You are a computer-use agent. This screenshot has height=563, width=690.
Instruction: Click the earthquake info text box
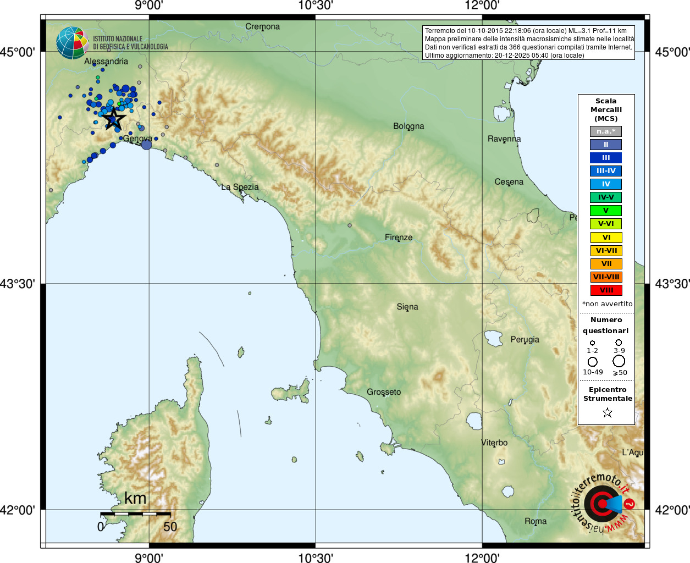point(528,43)
